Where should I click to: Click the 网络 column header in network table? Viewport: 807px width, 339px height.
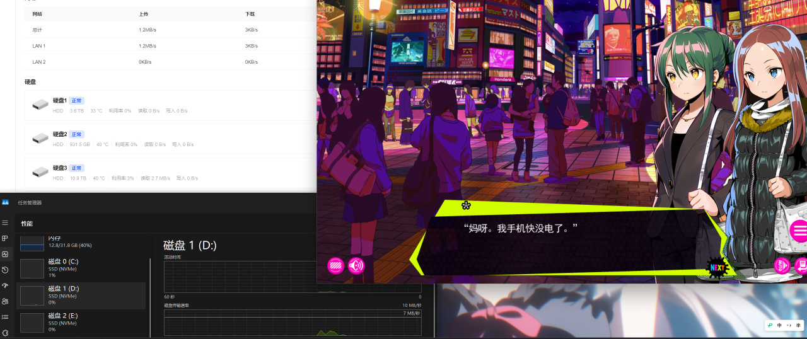pos(37,13)
